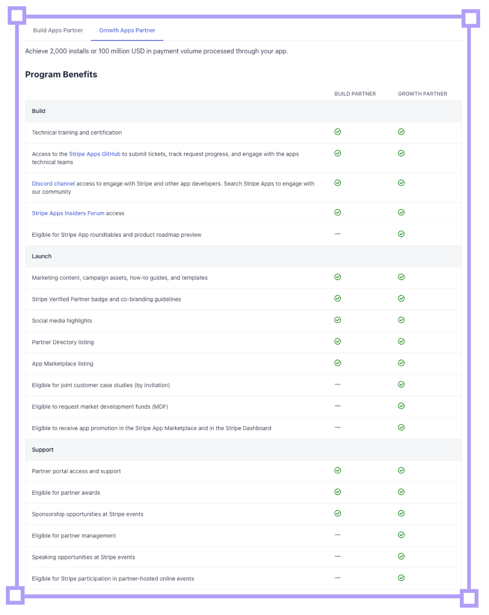Viewport: 489px width, 615px height.
Task: Click the GROWTH PARTNER column header
Action: [x=422, y=94]
